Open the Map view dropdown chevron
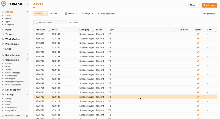 tap(93, 13)
